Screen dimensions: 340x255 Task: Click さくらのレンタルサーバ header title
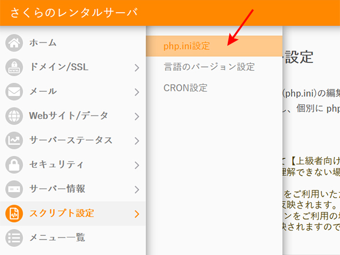point(74,12)
